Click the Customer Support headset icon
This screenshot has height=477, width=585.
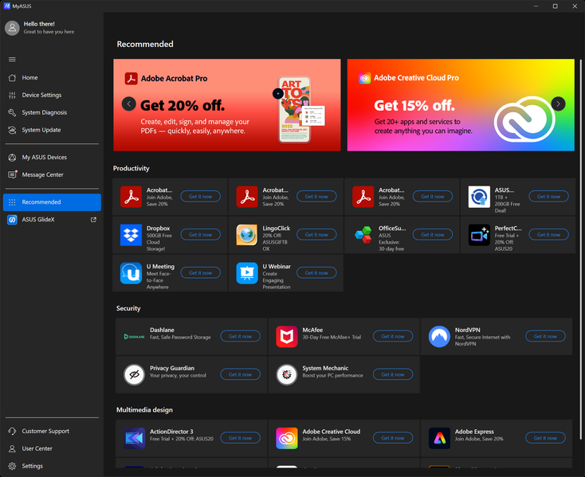pyautogui.click(x=12, y=431)
